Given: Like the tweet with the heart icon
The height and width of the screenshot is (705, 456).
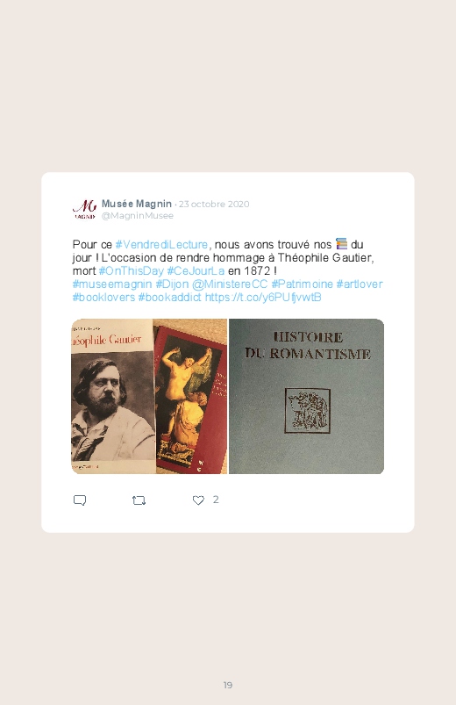Looking at the screenshot, I should point(198,500).
